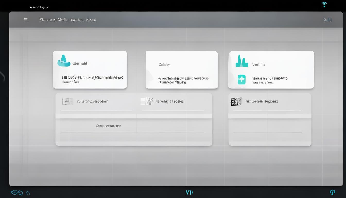This screenshot has width=346, height=198.
Task: Click the text label in the top-left system bar
Action: (39, 7)
